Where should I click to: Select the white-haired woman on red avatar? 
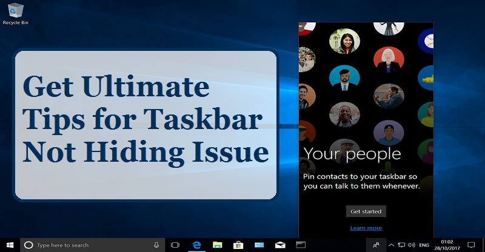pos(389,60)
